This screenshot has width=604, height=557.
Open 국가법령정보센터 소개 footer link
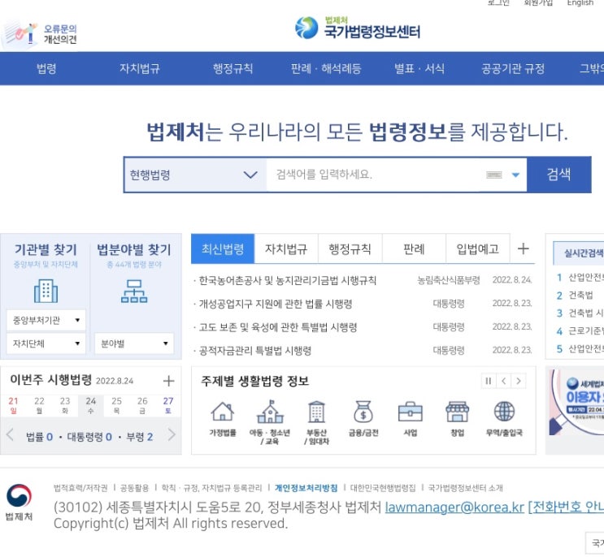pyautogui.click(x=465, y=488)
